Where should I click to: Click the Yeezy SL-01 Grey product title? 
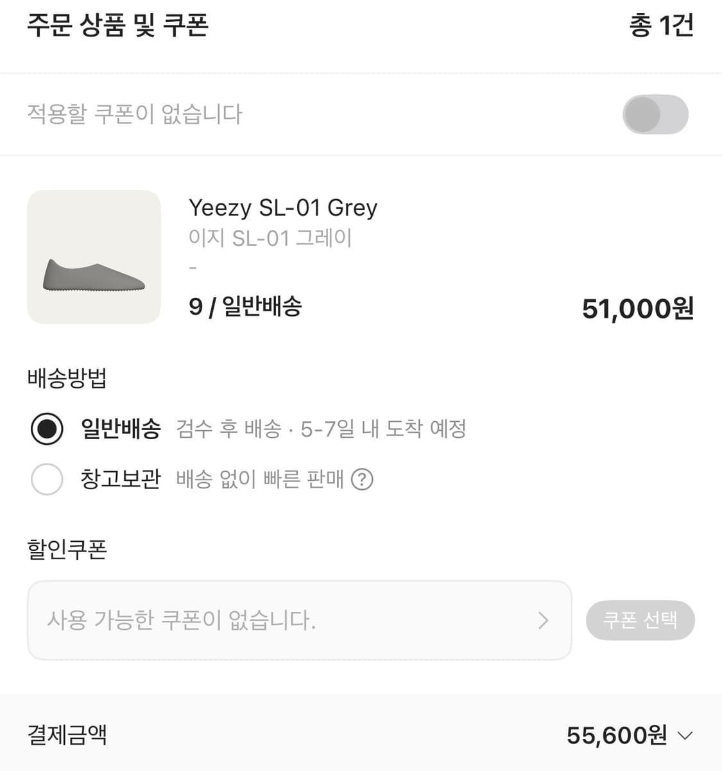click(282, 208)
